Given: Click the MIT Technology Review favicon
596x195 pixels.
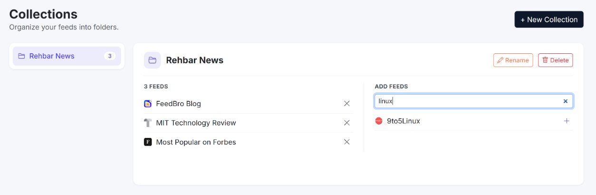Looking at the screenshot, I should coord(148,123).
